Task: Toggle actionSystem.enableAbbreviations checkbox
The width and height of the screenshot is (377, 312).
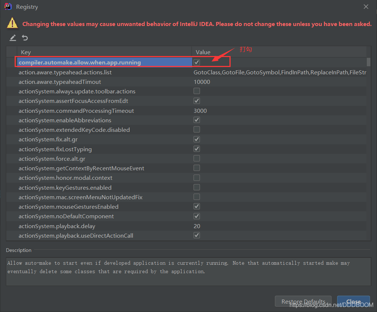Action: tap(197, 120)
